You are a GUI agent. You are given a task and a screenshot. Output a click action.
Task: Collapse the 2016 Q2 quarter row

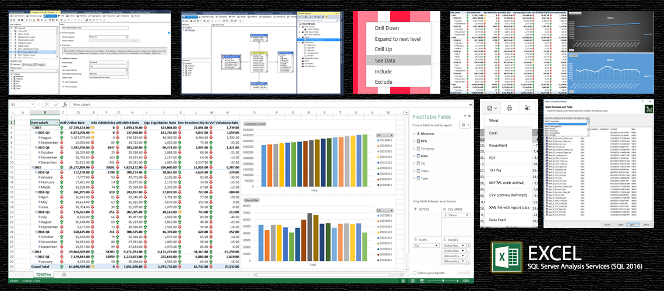pos(36,191)
